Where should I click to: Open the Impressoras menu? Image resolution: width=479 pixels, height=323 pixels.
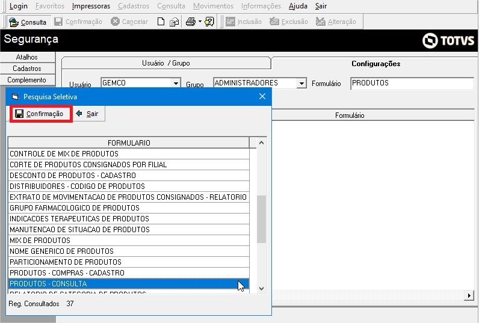(x=91, y=6)
